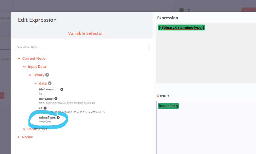Focus the Variable filter search box
Viewport: 256px width, 154px height.
click(82, 47)
